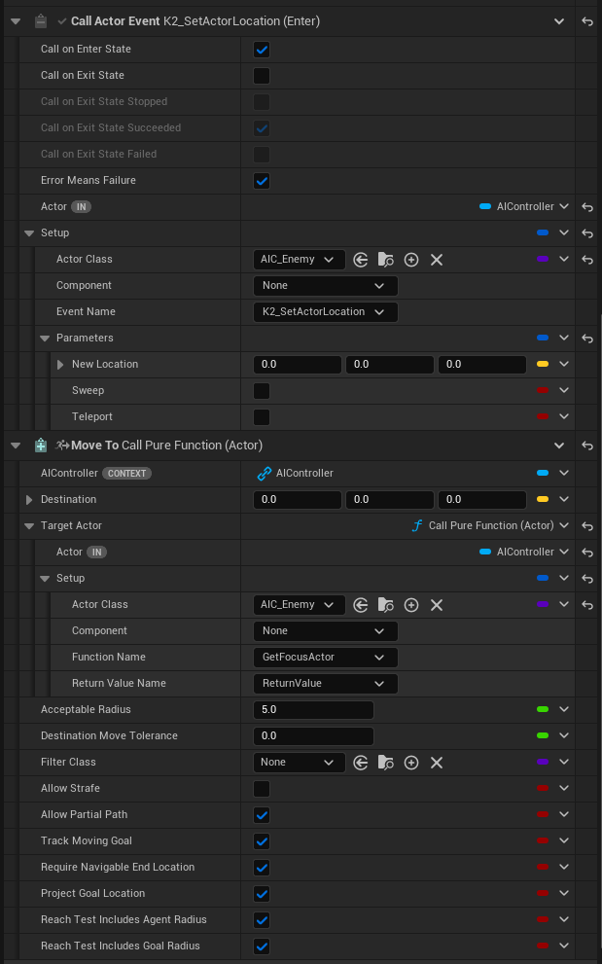This screenshot has height=964, width=602.
Task: Open the first Actor IN AIController binding menu
Action: click(564, 206)
